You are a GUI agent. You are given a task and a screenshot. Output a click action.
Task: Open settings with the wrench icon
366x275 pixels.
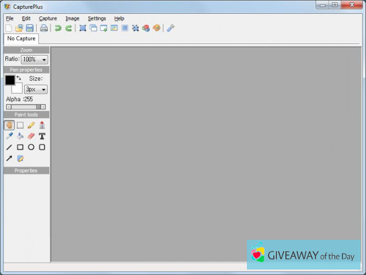[x=171, y=28]
